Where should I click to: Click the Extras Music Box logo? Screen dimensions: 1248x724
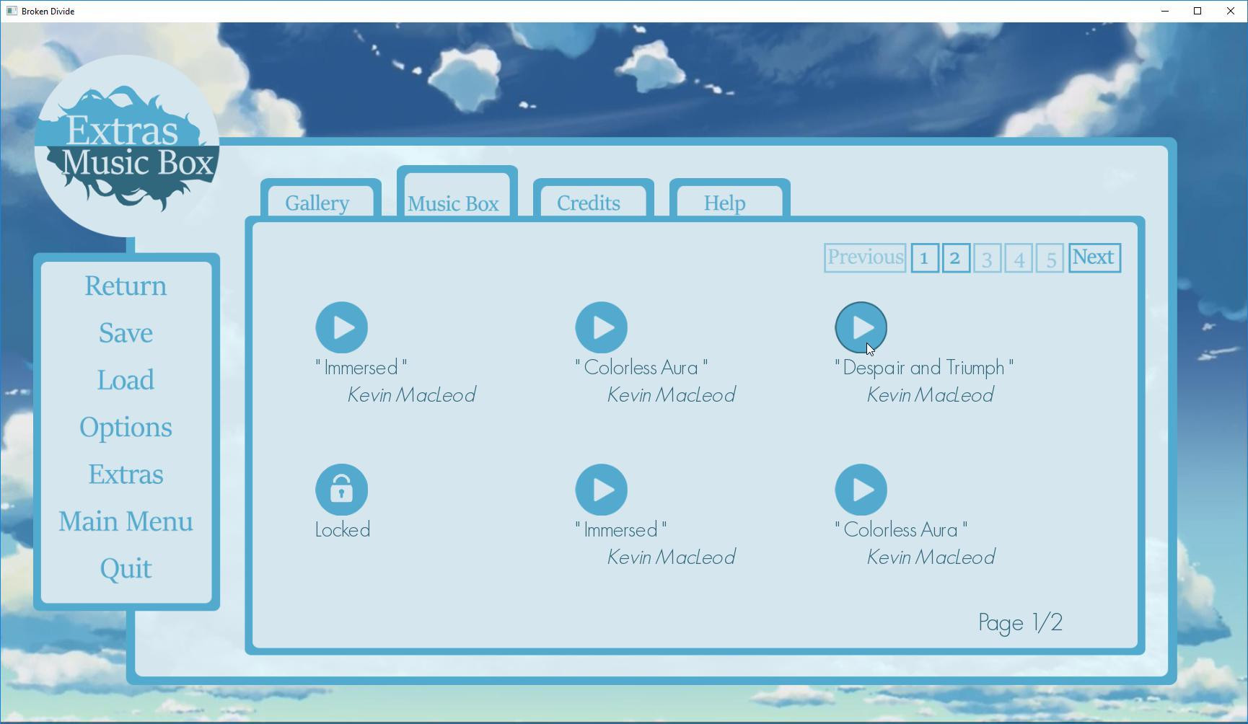click(x=127, y=146)
